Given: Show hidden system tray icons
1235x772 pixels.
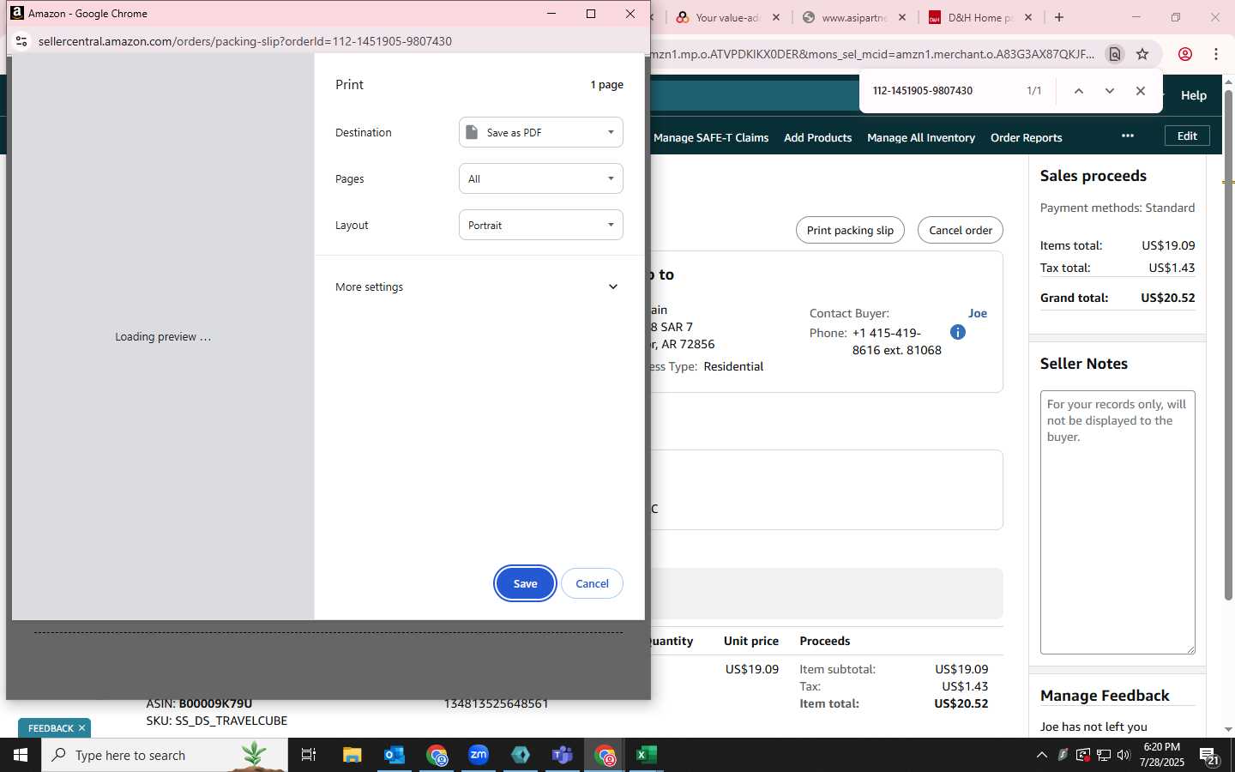Looking at the screenshot, I should click(1042, 755).
